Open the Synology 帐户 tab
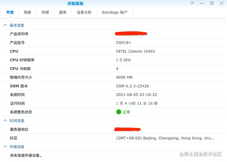This screenshot has height=162, width=227. [x=115, y=12]
